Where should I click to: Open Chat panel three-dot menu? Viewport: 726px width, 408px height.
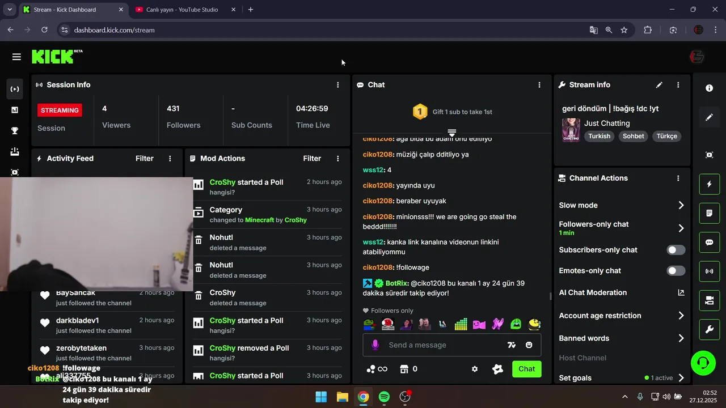click(x=539, y=85)
